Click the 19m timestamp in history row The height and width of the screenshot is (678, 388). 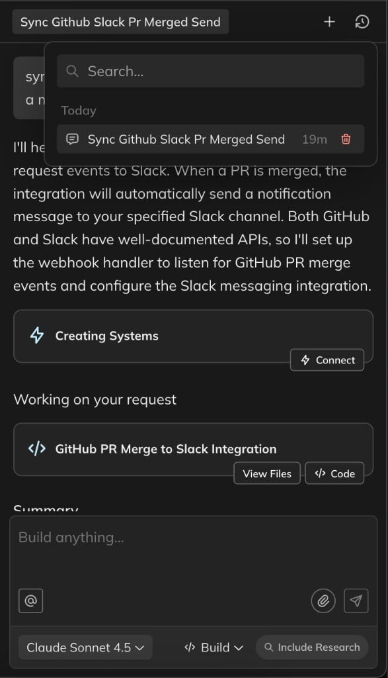315,139
